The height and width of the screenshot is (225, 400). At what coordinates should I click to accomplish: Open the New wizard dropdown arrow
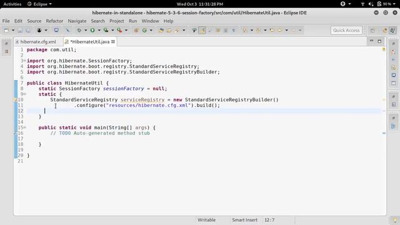(12, 31)
